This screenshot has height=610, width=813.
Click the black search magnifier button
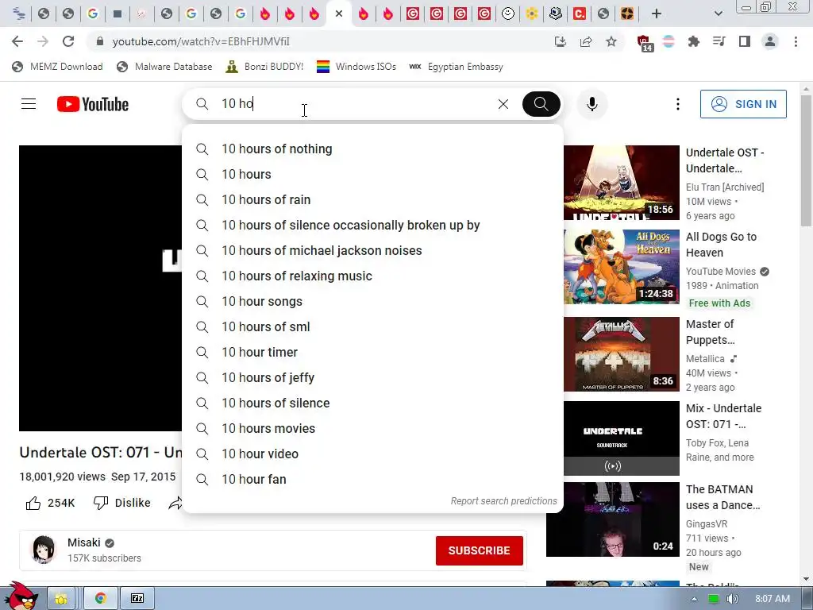tap(541, 104)
